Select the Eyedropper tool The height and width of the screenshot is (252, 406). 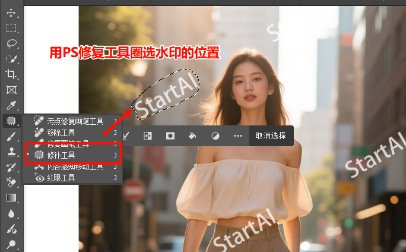coord(11,105)
